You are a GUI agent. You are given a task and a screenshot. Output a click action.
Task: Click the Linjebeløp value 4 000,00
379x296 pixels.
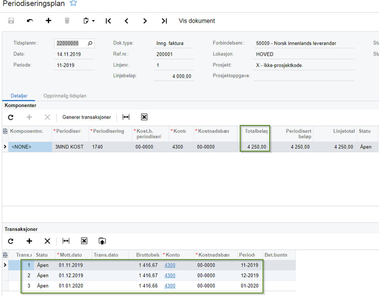pyautogui.click(x=173, y=76)
